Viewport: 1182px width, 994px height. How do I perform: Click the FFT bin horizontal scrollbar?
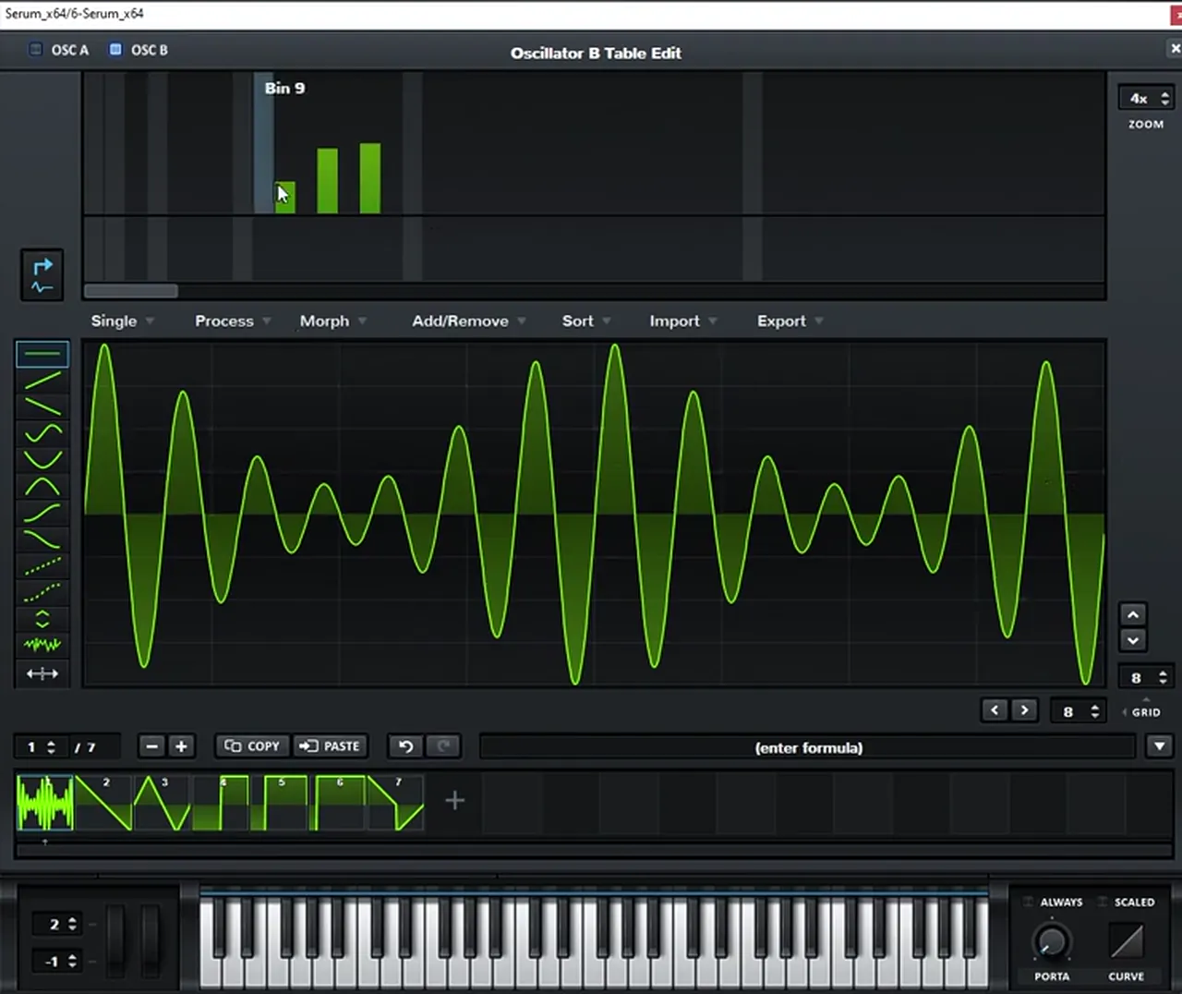[130, 291]
